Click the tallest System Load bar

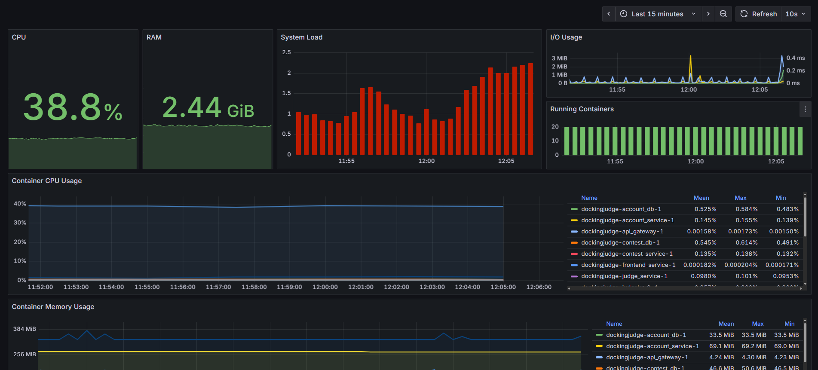coord(530,109)
